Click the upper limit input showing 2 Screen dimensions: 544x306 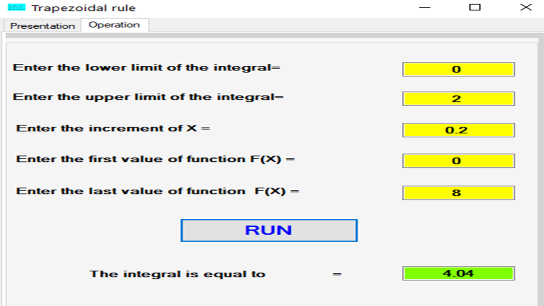point(458,99)
